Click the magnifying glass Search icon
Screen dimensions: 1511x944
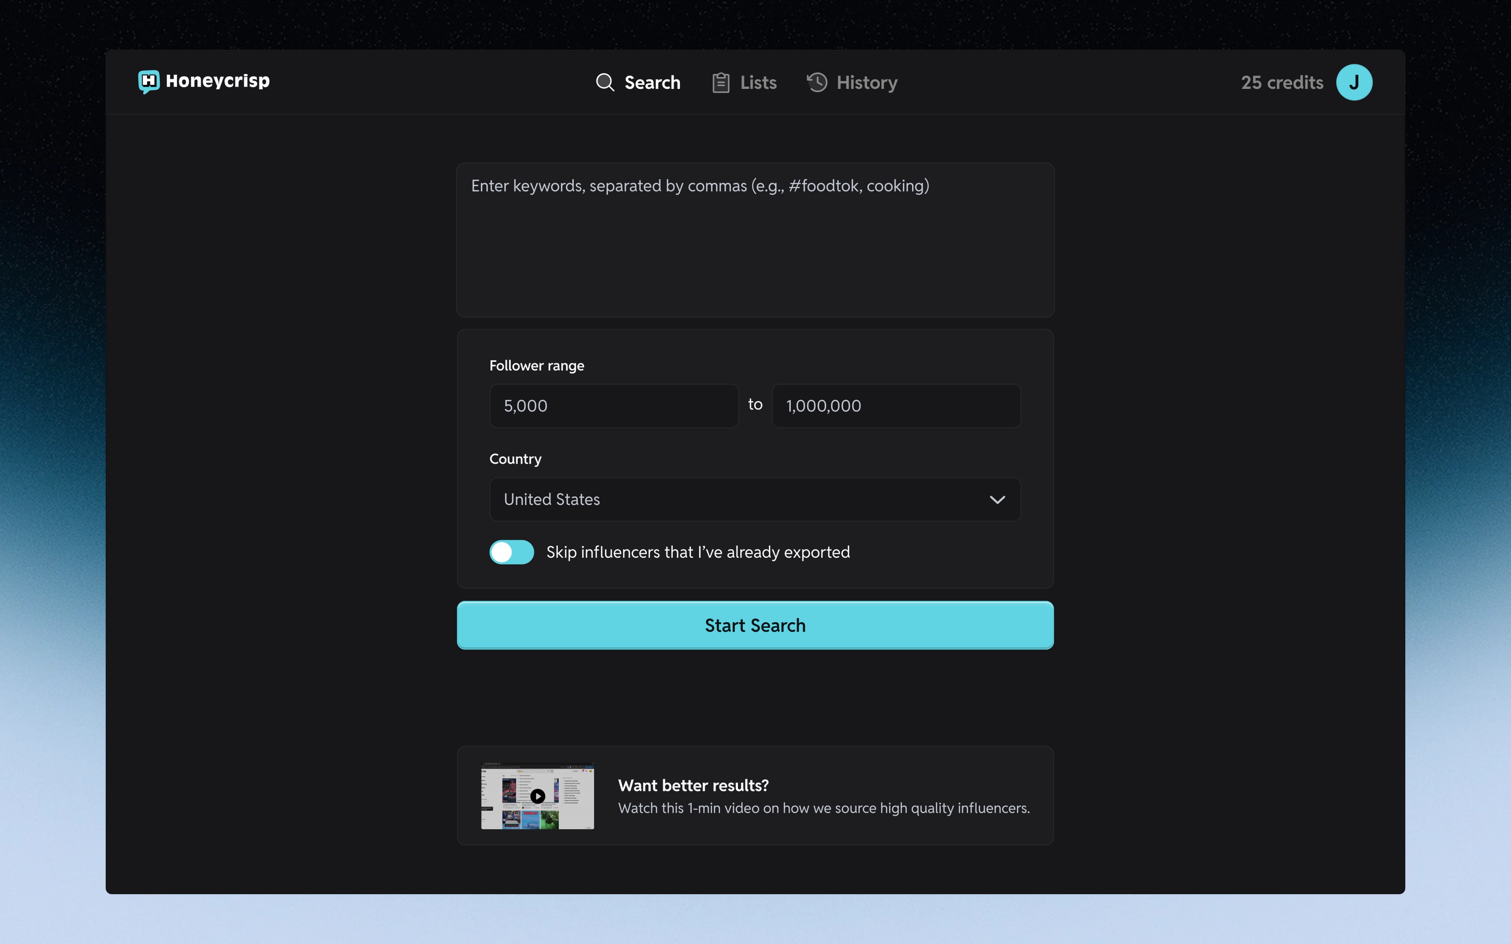point(604,83)
